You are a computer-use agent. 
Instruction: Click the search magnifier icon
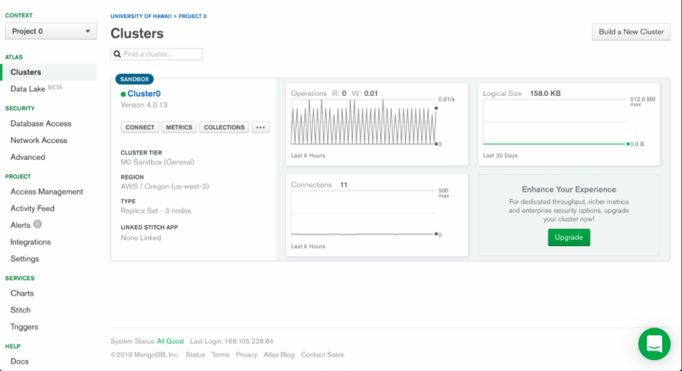pyautogui.click(x=117, y=54)
